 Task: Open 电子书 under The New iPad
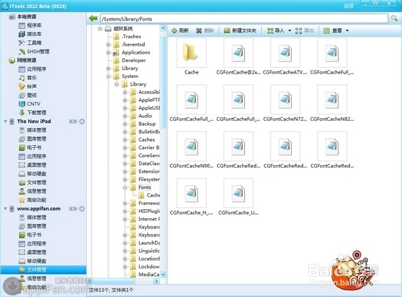tap(30, 147)
